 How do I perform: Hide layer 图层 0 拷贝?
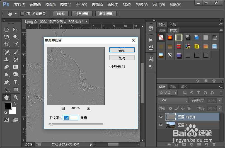[161, 117]
